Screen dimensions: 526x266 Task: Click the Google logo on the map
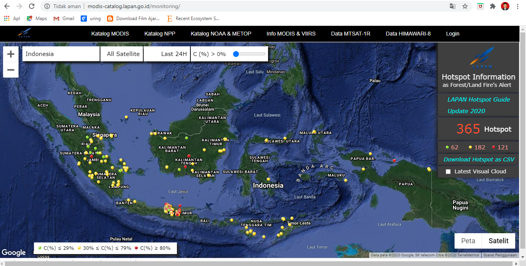(x=14, y=252)
